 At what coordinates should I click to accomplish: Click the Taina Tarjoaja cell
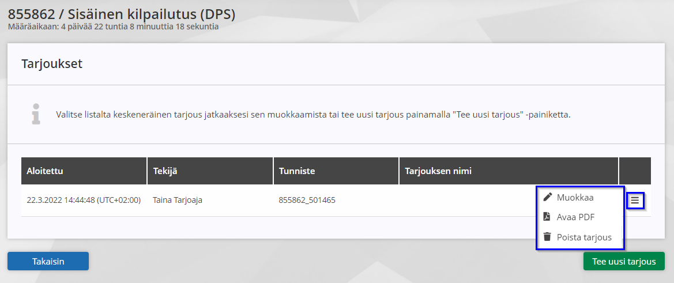click(178, 200)
